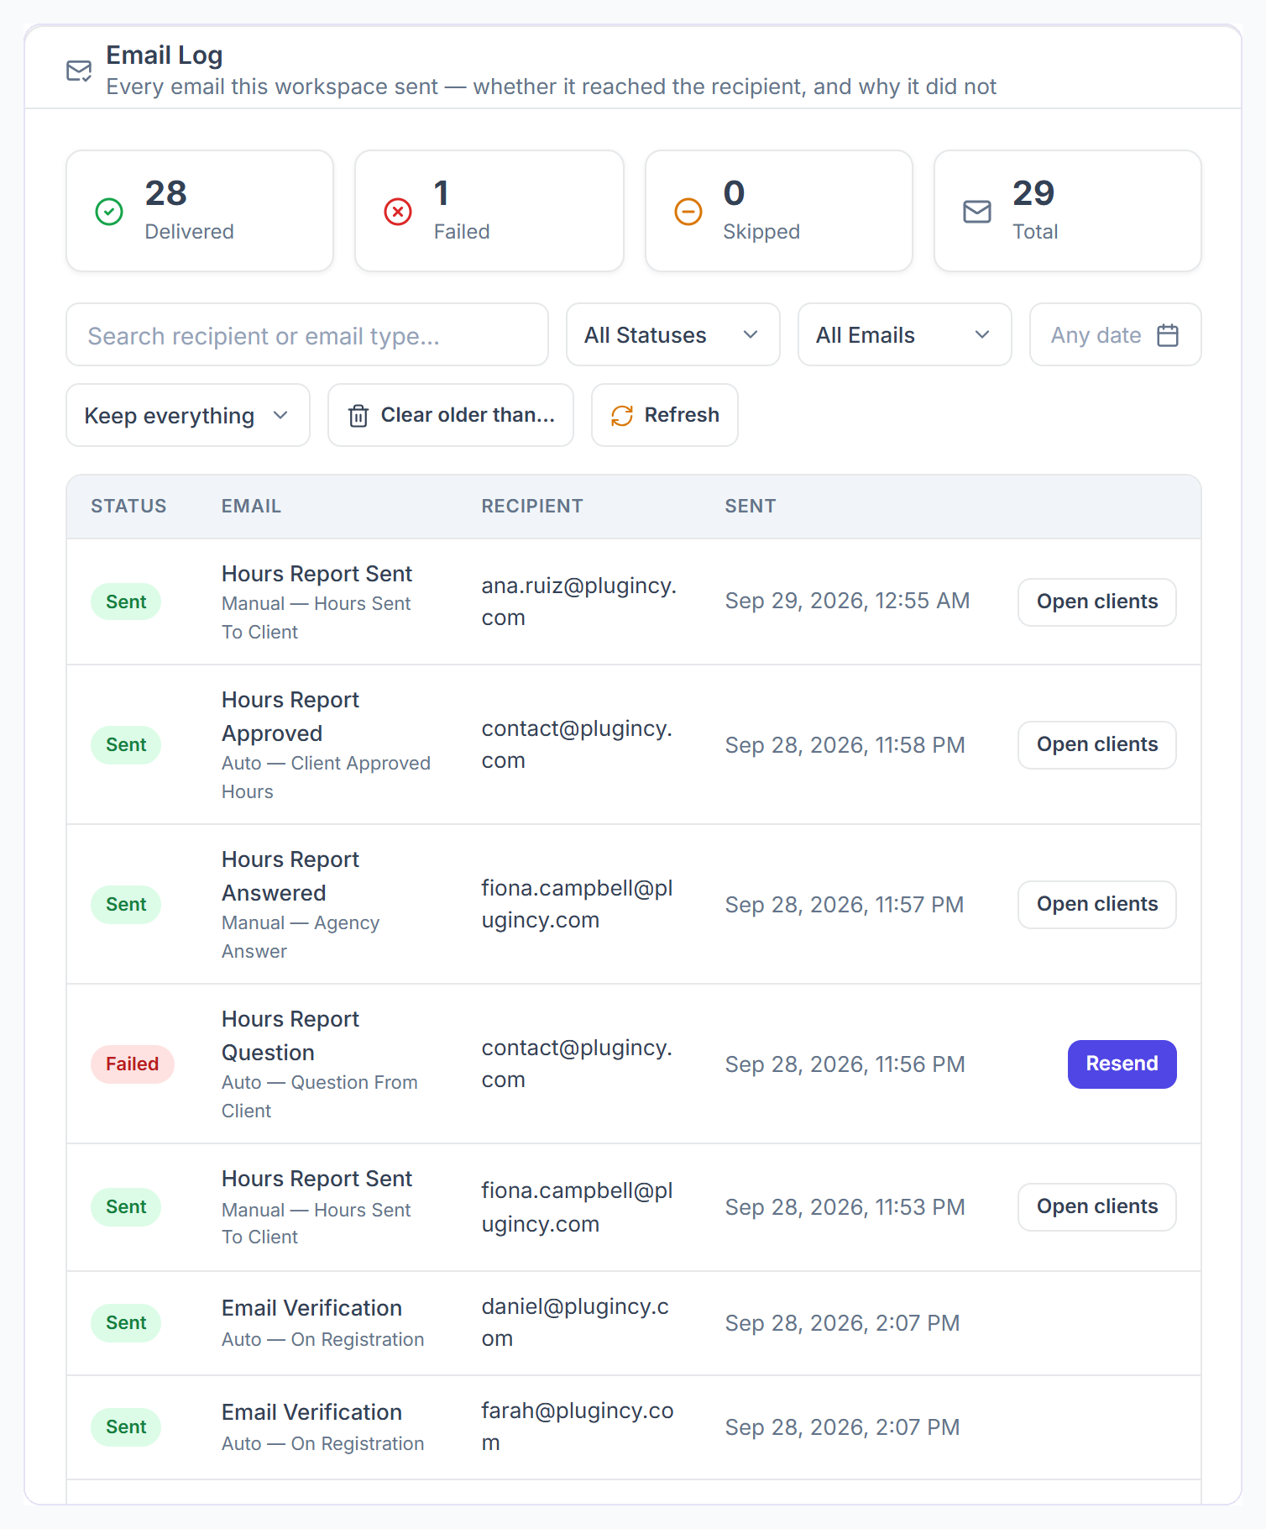Click Clear older than... button
The height and width of the screenshot is (1529, 1266).
coord(451,415)
